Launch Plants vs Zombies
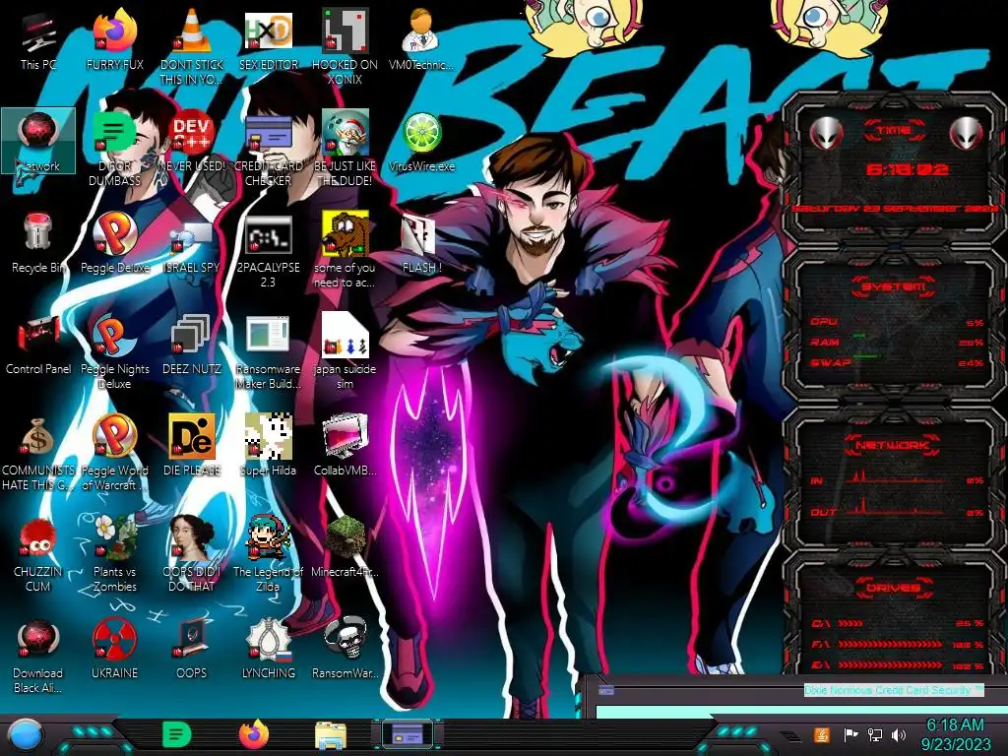 (x=115, y=553)
